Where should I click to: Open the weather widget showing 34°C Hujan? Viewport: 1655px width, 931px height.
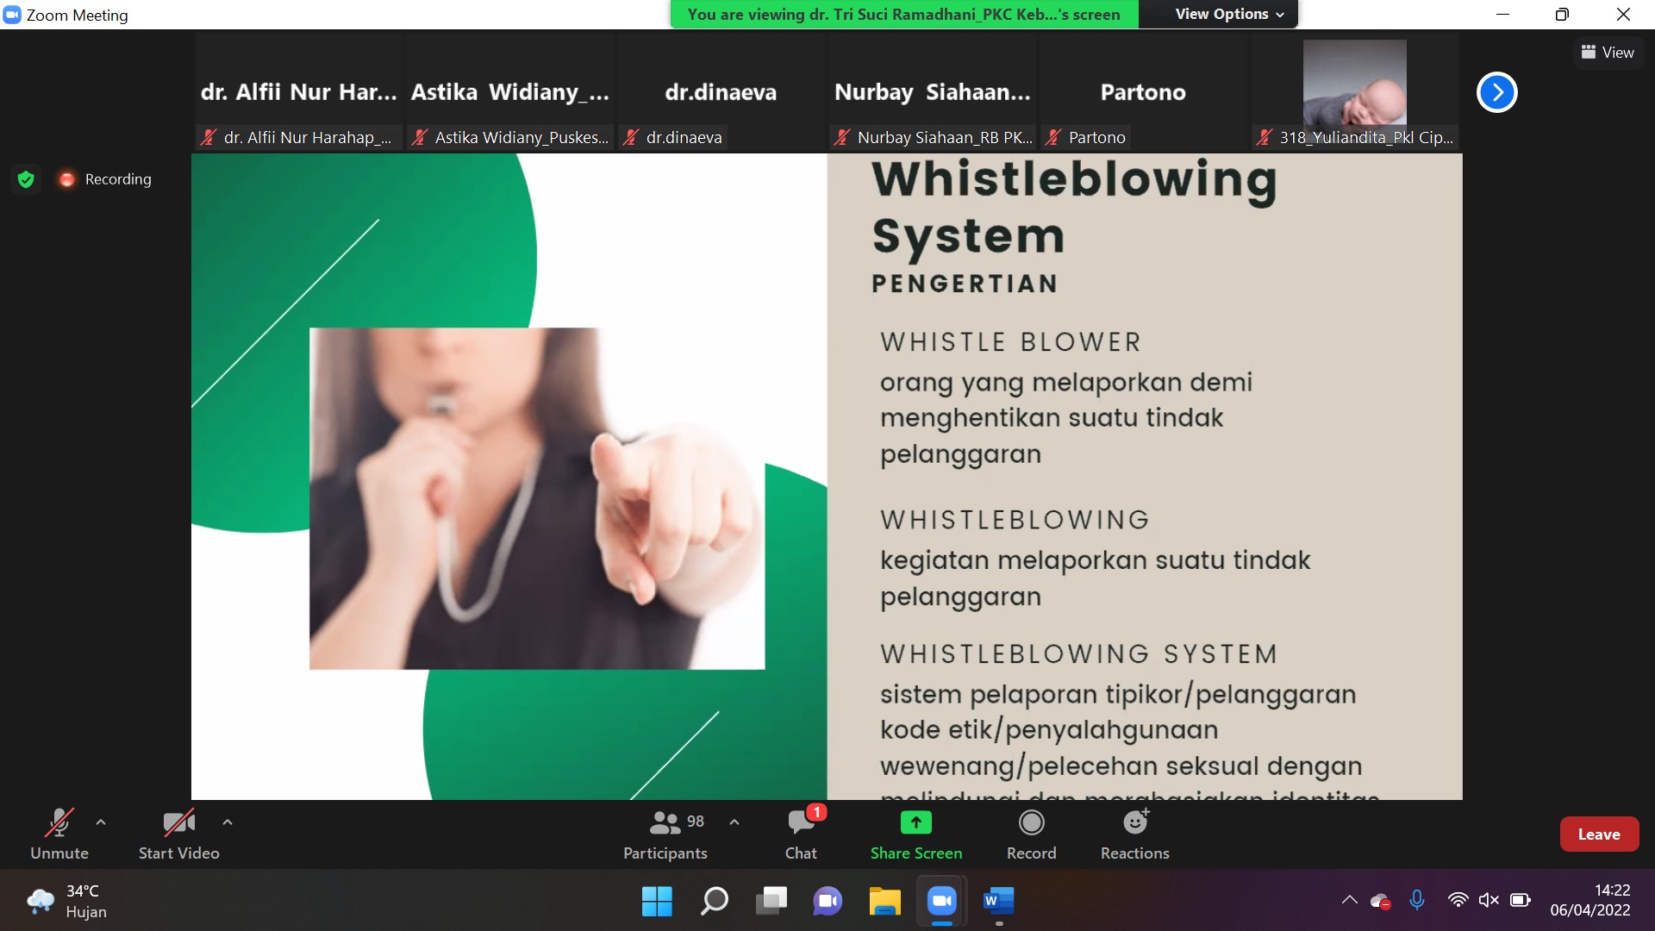(67, 902)
